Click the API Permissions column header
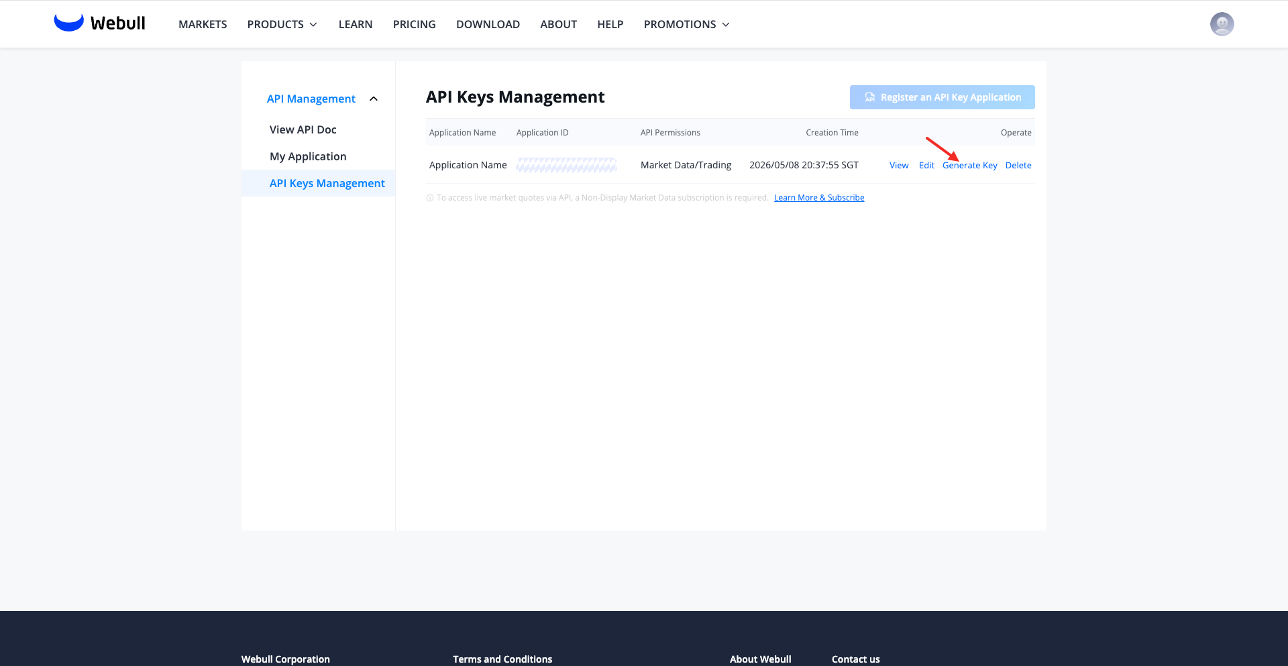The height and width of the screenshot is (666, 1288). click(670, 133)
